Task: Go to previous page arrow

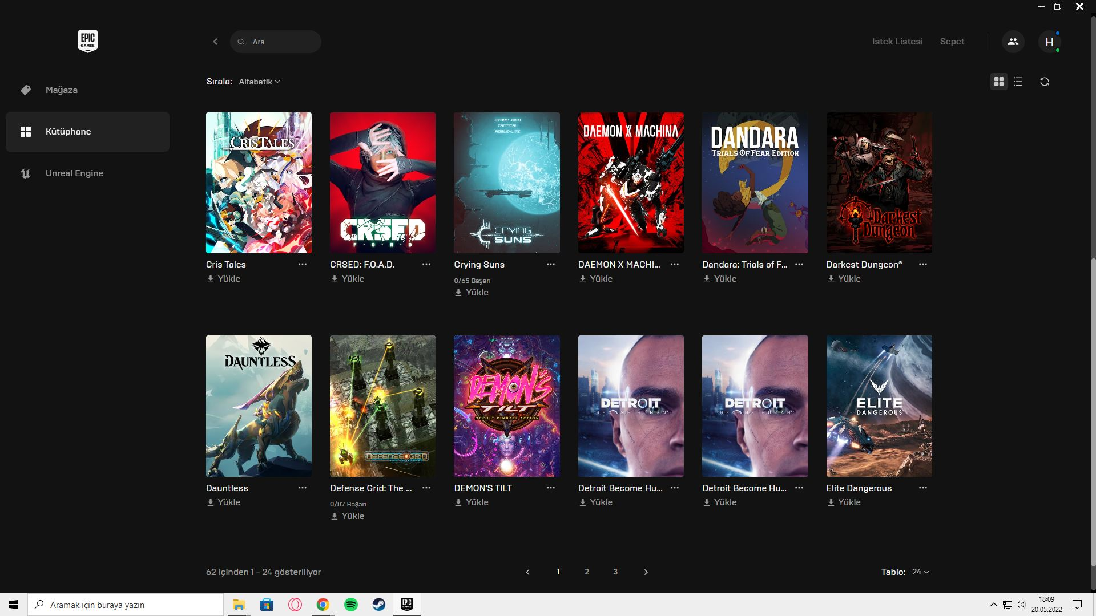Action: [x=528, y=572]
